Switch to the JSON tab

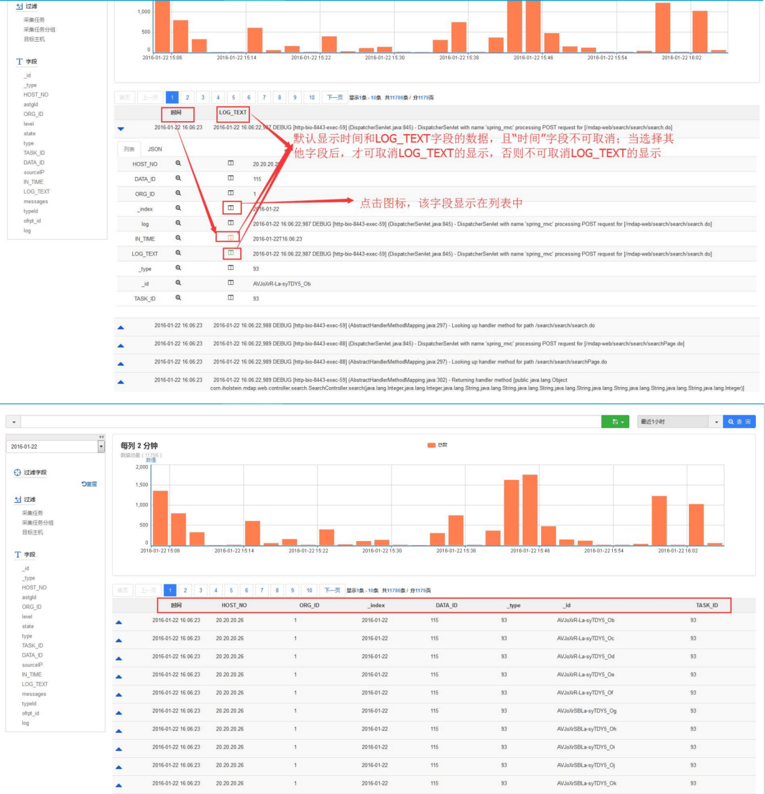(155, 149)
